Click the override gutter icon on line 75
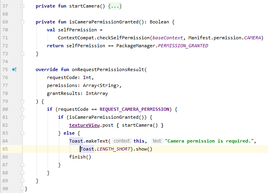The height and width of the screenshot is (193, 268). pyautogui.click(x=14, y=69)
